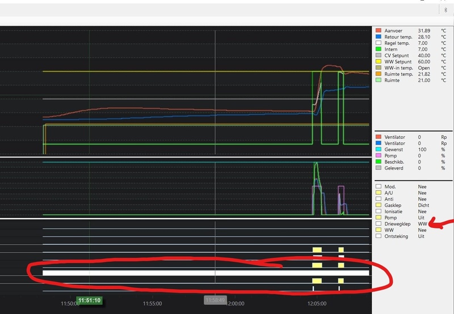Select the Ontsteking value Uit
Screen dimensions: 454x314
421,236
